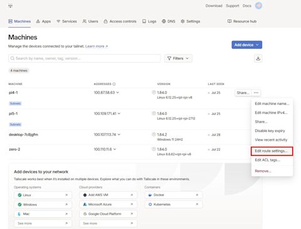This screenshot has width=301, height=229.
Task: Click the Learn more link
Action: pyautogui.click(x=97, y=46)
